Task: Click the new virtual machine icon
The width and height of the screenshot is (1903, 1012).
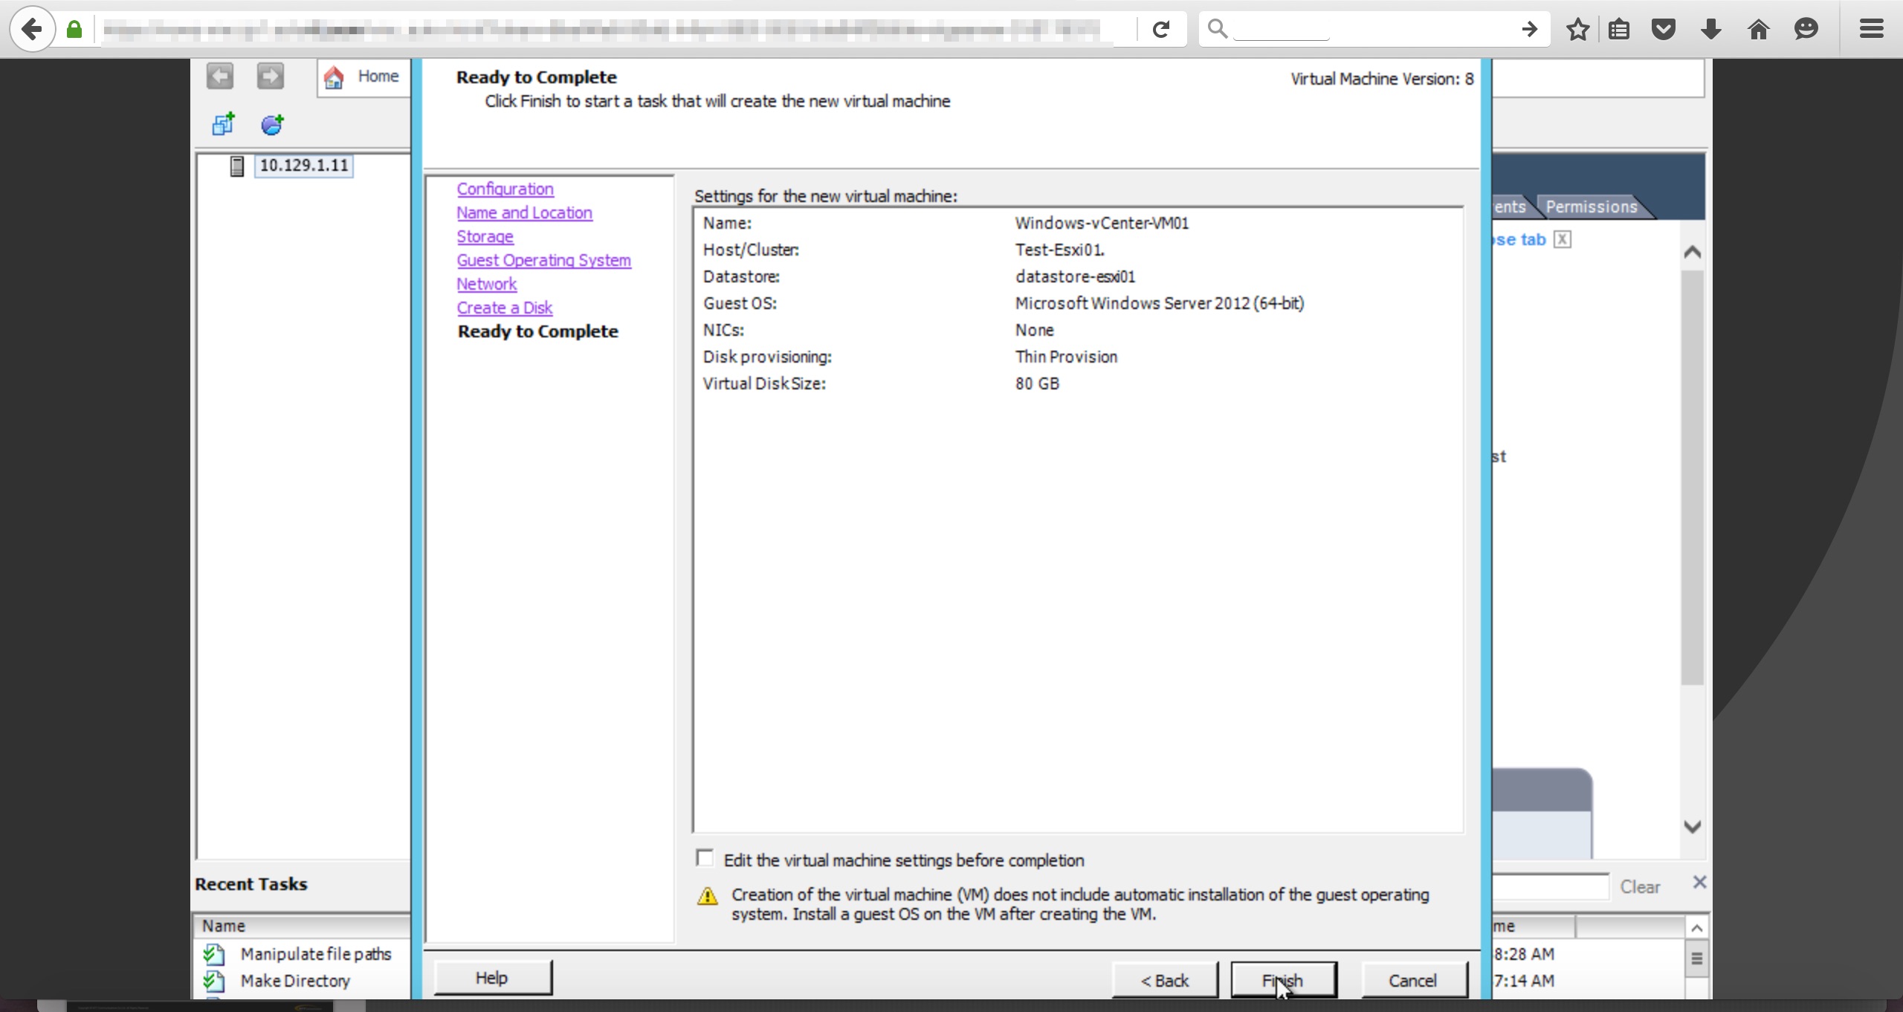Action: pyautogui.click(x=223, y=124)
